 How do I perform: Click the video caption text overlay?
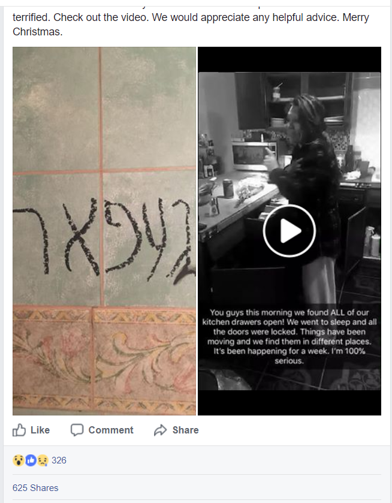coord(290,336)
